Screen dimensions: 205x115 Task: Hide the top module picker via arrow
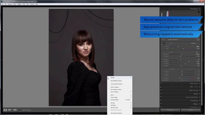(x=102, y=6)
